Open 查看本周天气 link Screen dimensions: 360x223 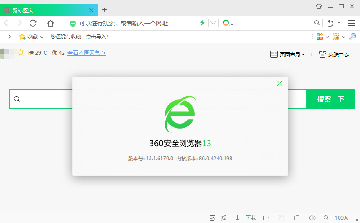click(x=86, y=53)
